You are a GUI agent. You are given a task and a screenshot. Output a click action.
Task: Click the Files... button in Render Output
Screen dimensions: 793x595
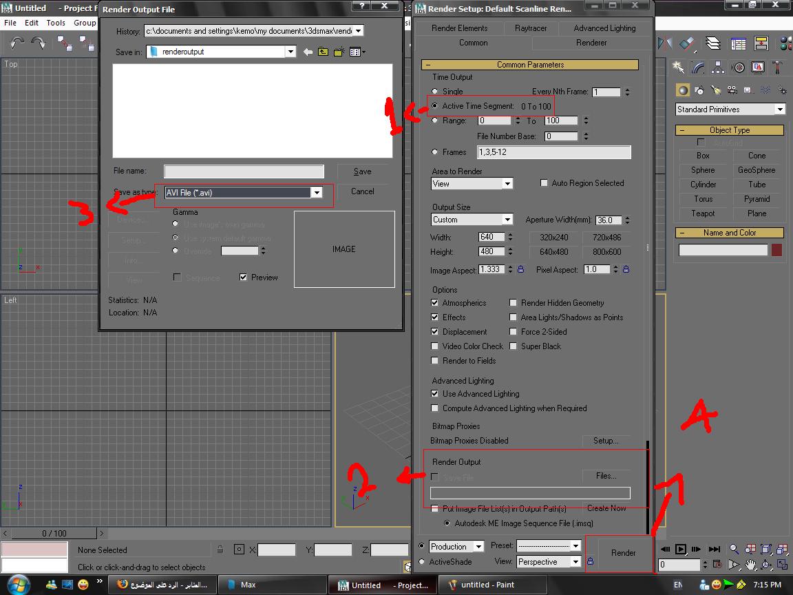tap(606, 476)
